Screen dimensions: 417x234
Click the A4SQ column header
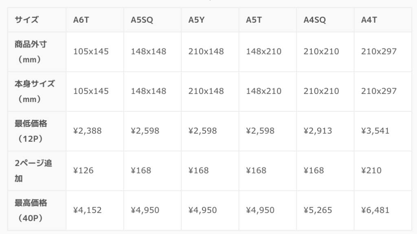(325, 20)
